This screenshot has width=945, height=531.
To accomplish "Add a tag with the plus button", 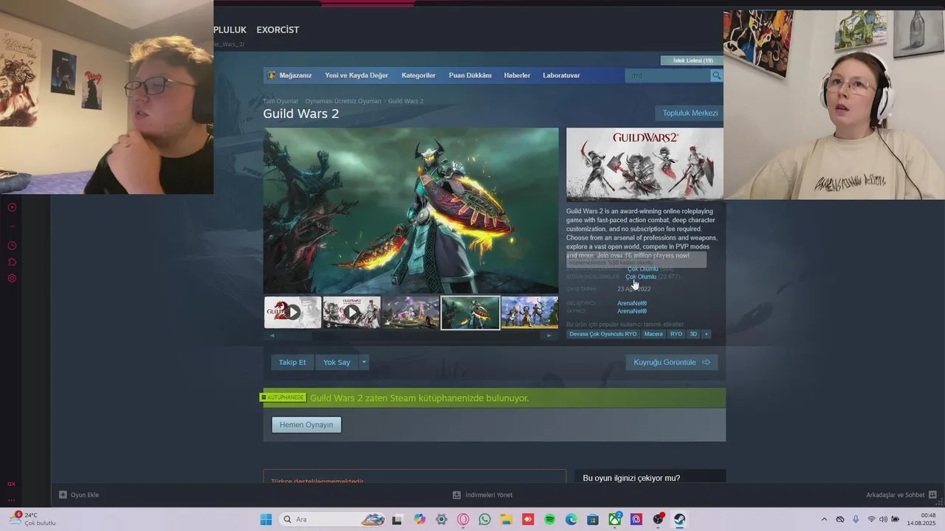I will pyautogui.click(x=707, y=334).
